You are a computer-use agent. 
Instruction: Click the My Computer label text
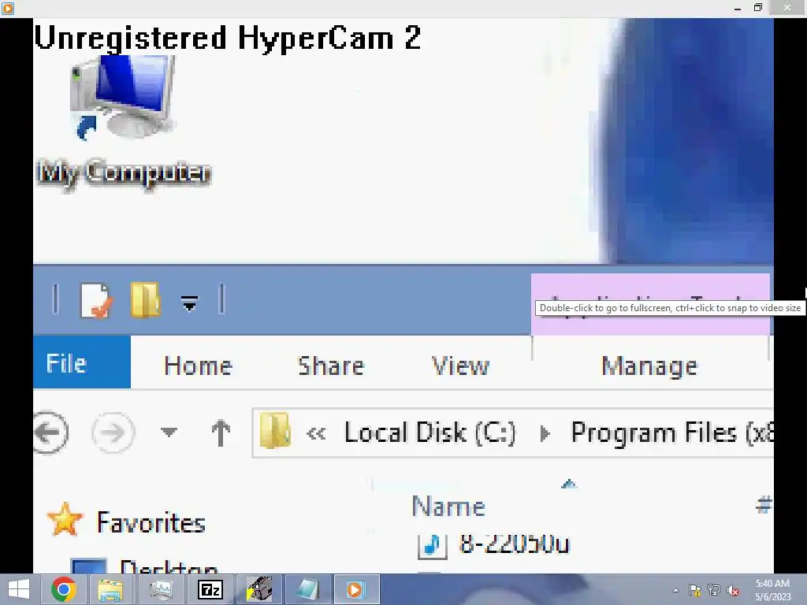click(124, 173)
